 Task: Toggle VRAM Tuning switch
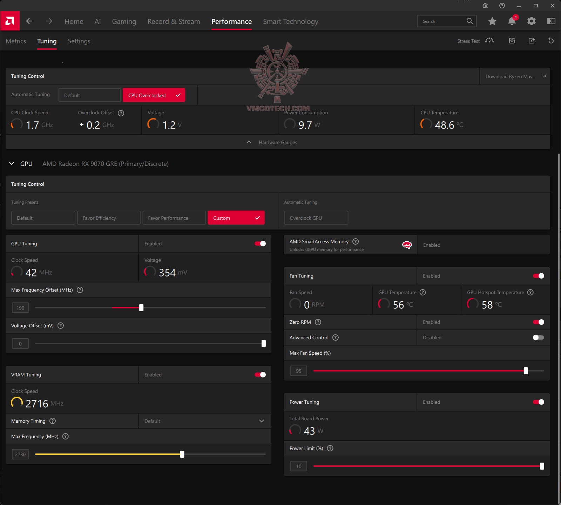[260, 375]
